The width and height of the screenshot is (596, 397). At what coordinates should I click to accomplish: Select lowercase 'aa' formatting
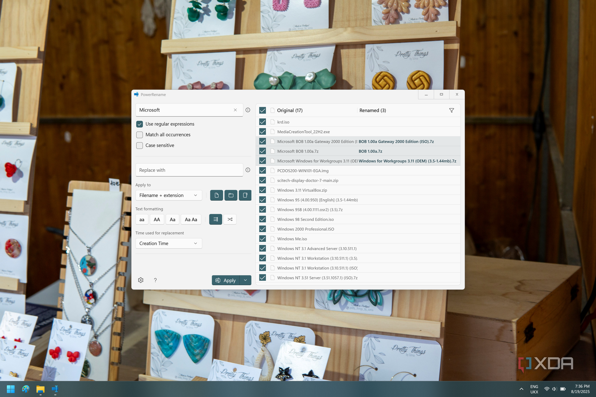[142, 219]
